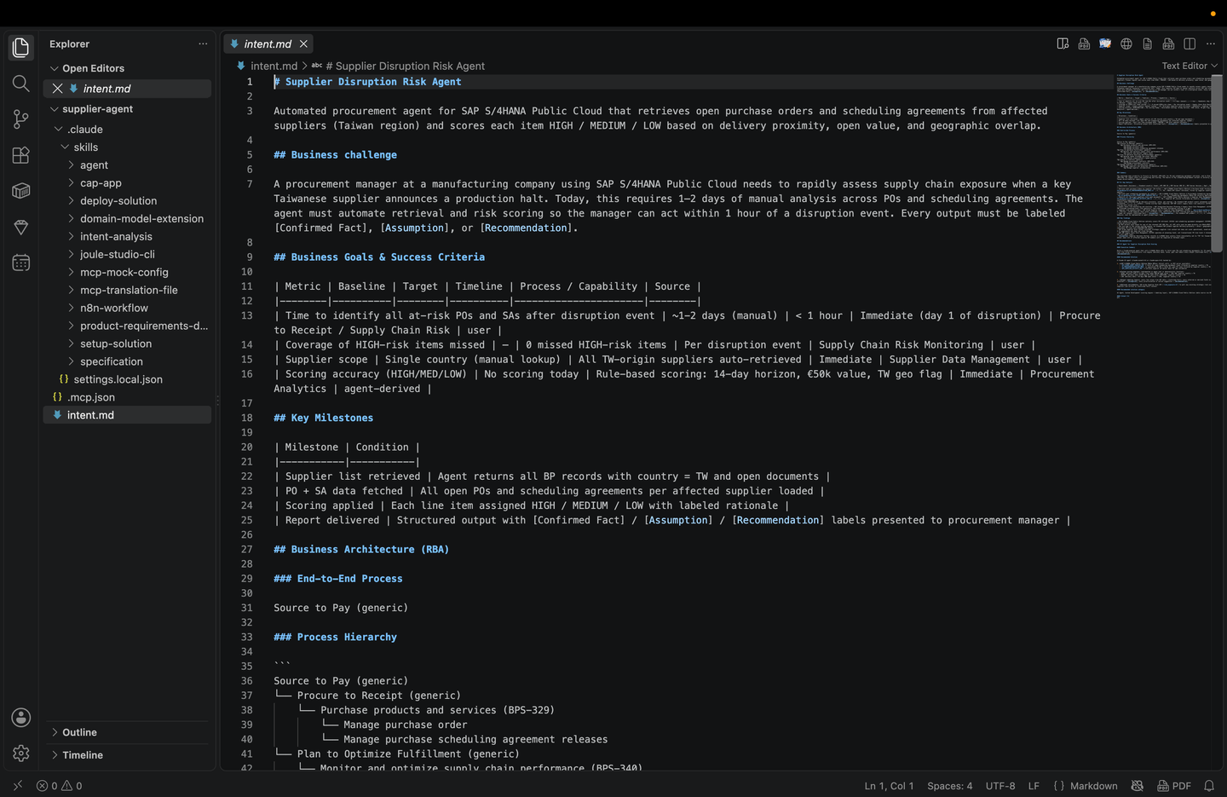1227x797 pixels.
Task: Click the colorful document editor icon in toolbar
Action: [1105, 43]
